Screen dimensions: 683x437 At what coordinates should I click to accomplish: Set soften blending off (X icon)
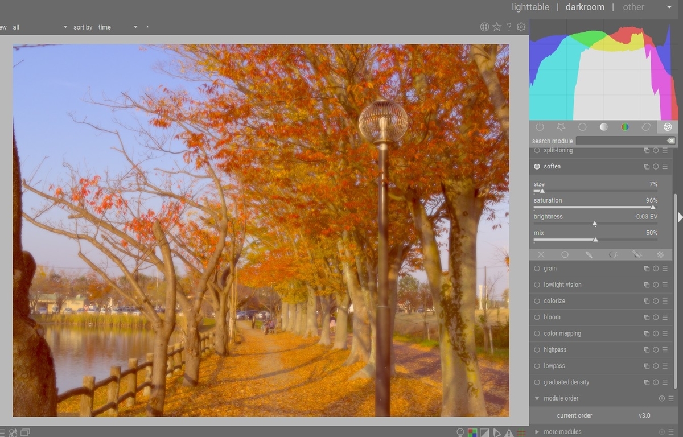pos(541,254)
